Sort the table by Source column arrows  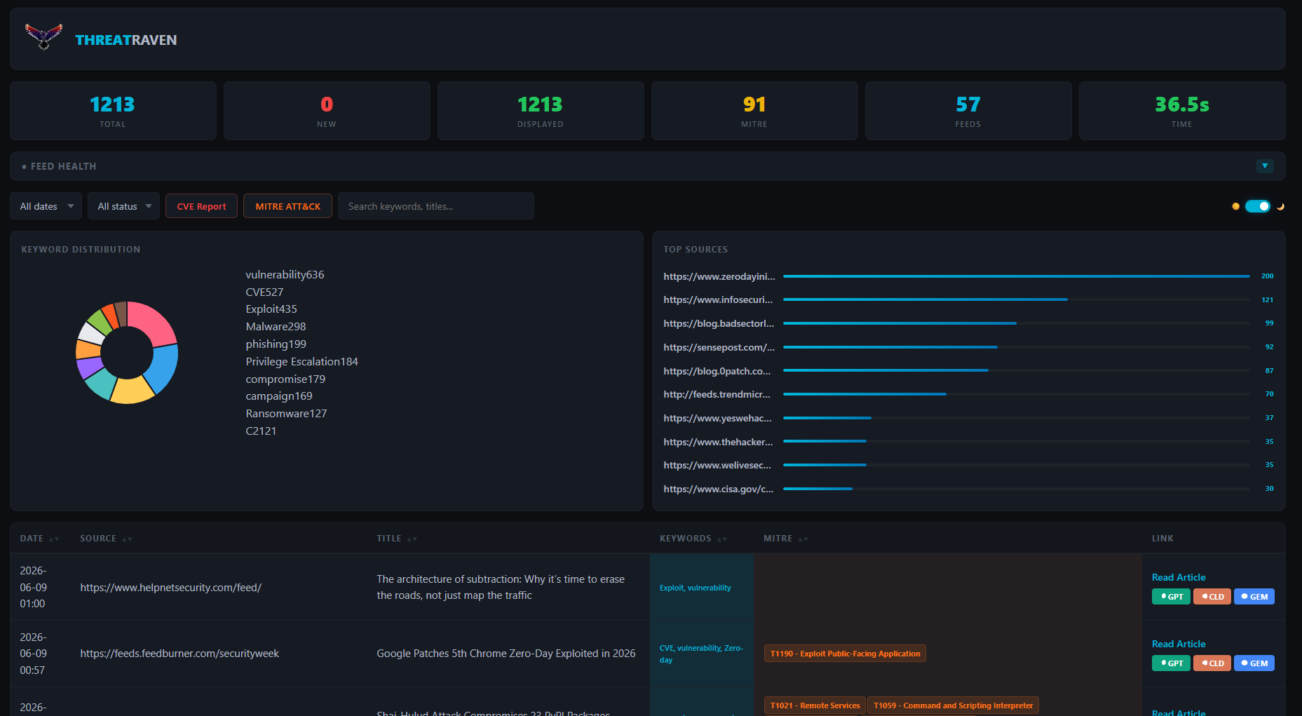127,539
